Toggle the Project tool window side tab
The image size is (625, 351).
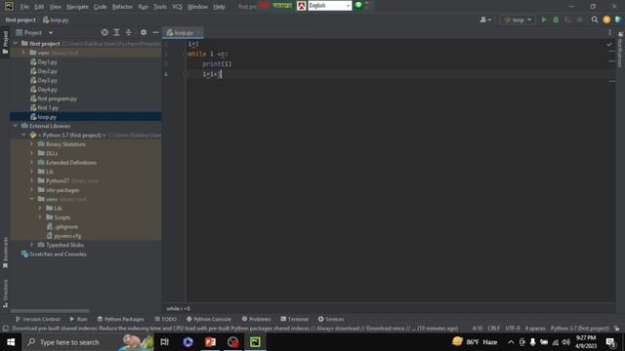(5, 43)
